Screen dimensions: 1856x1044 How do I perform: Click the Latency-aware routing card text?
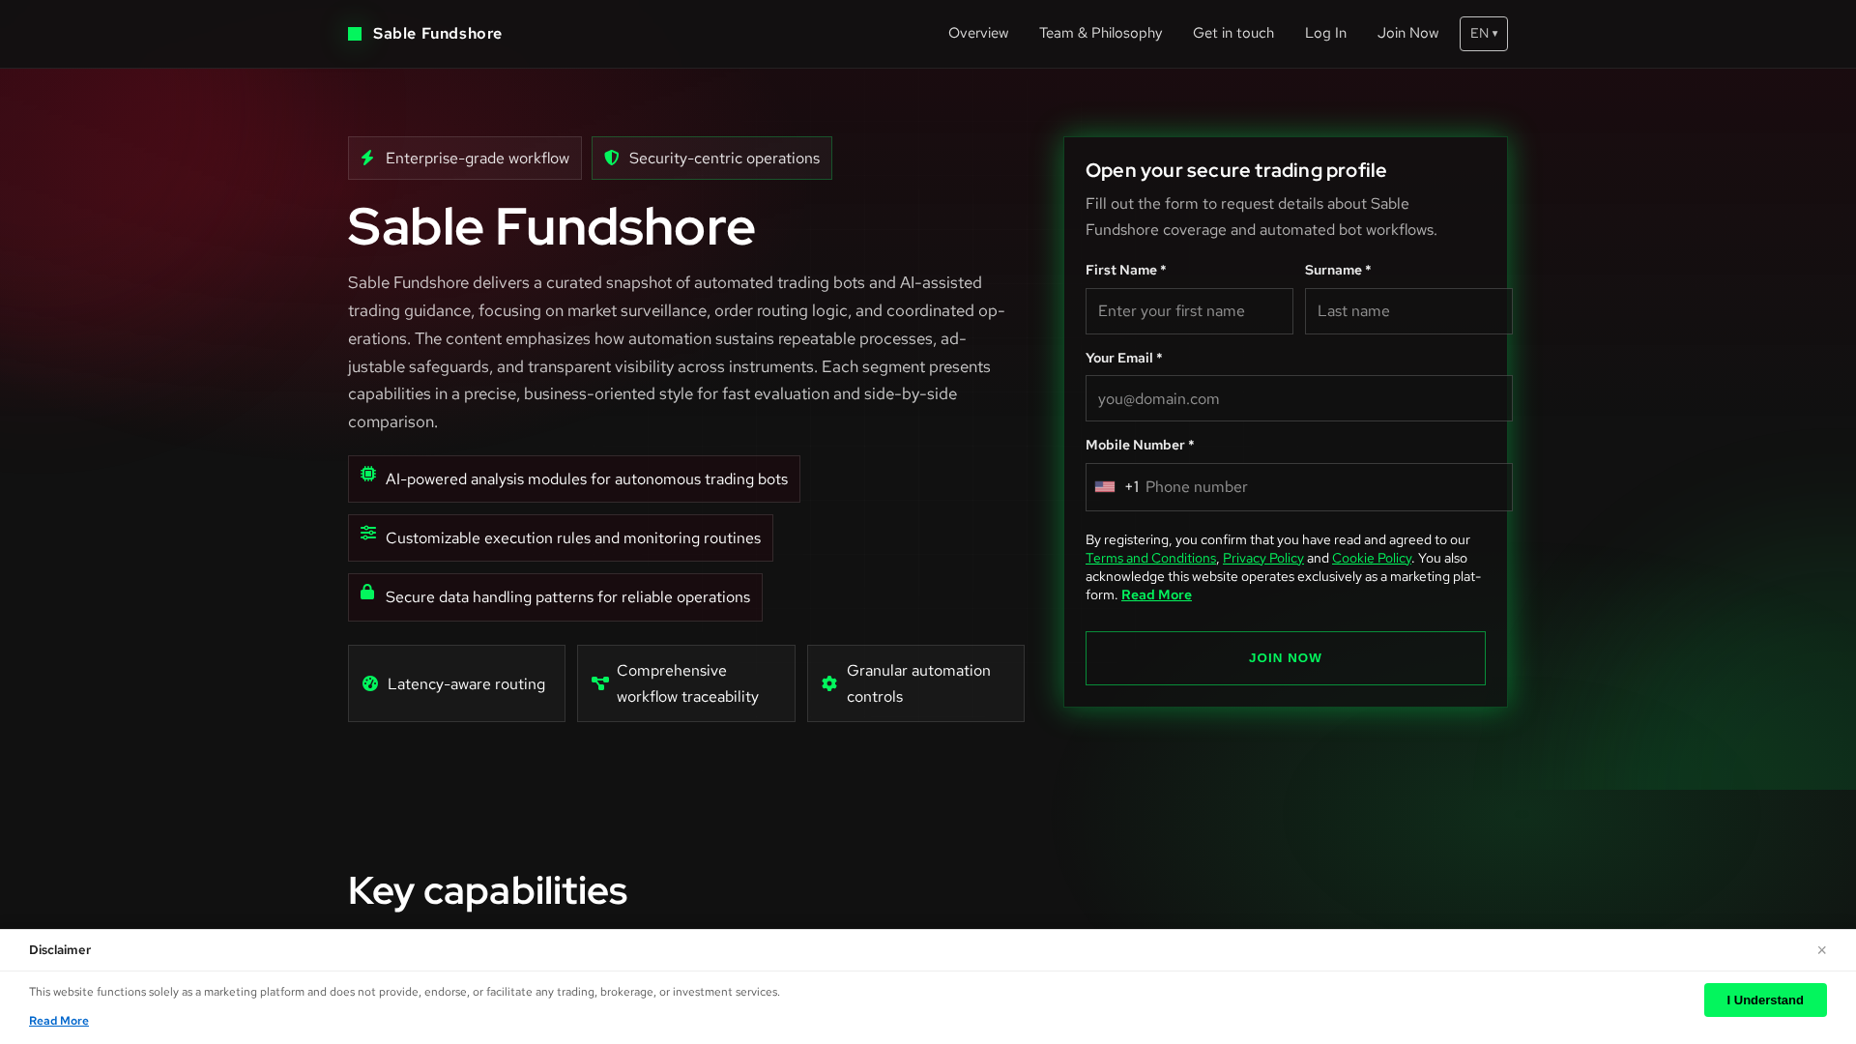click(466, 683)
